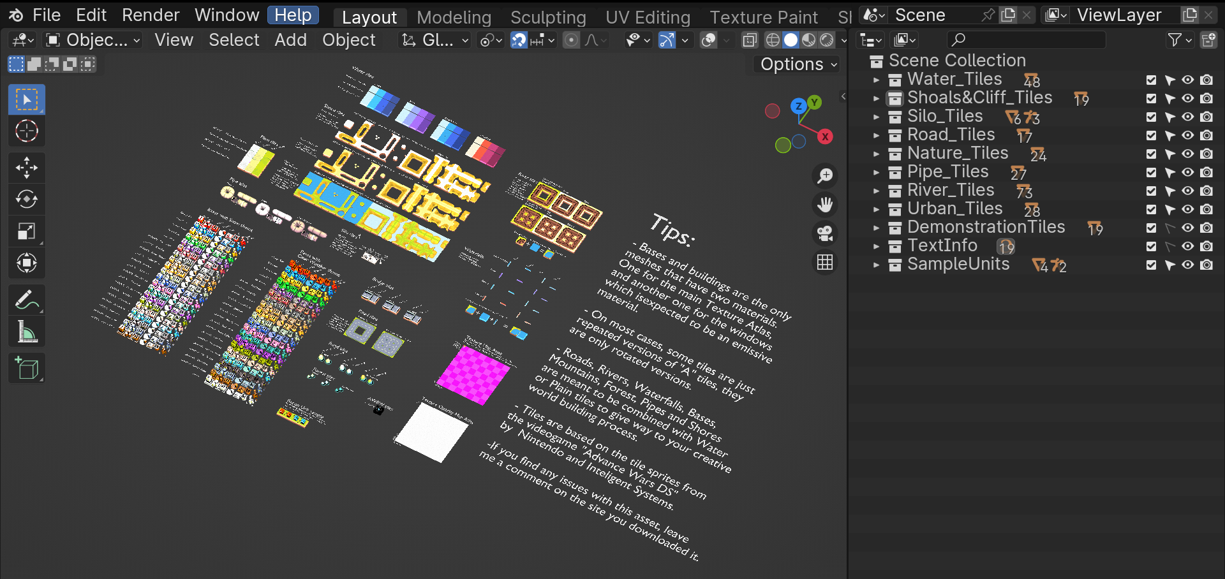The height and width of the screenshot is (579, 1225).
Task: Disable Road_Tiles collection in renders
Action: [x=1206, y=135]
